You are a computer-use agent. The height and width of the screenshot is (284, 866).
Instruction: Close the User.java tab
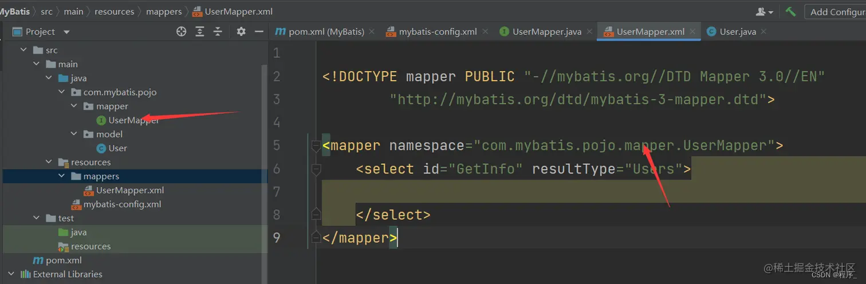point(763,32)
